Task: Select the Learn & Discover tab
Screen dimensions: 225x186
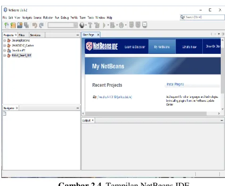Action: [x=135, y=47]
